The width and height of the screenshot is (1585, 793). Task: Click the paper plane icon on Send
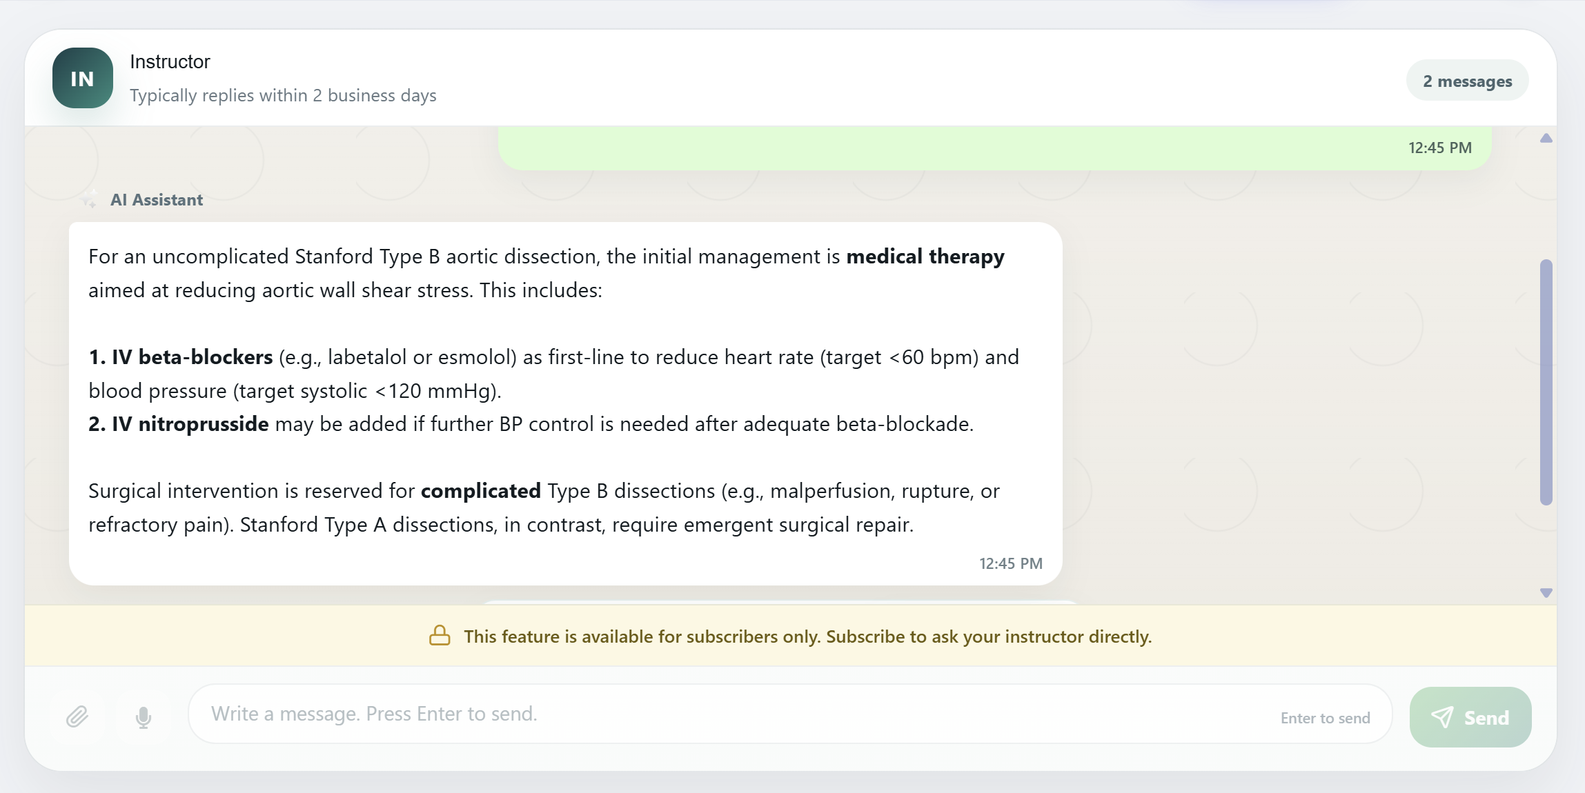[x=1442, y=717]
